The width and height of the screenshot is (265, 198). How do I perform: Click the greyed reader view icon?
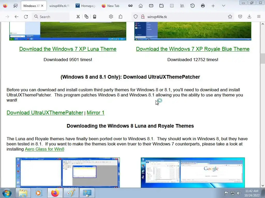coord(172,6)
